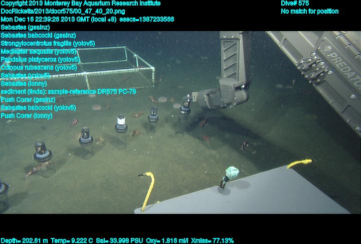Viewport: 361px width, 244px height.
Task: Select 'sediment (linda): sample-reference DR575 PC-78' line
Action: 68,91
